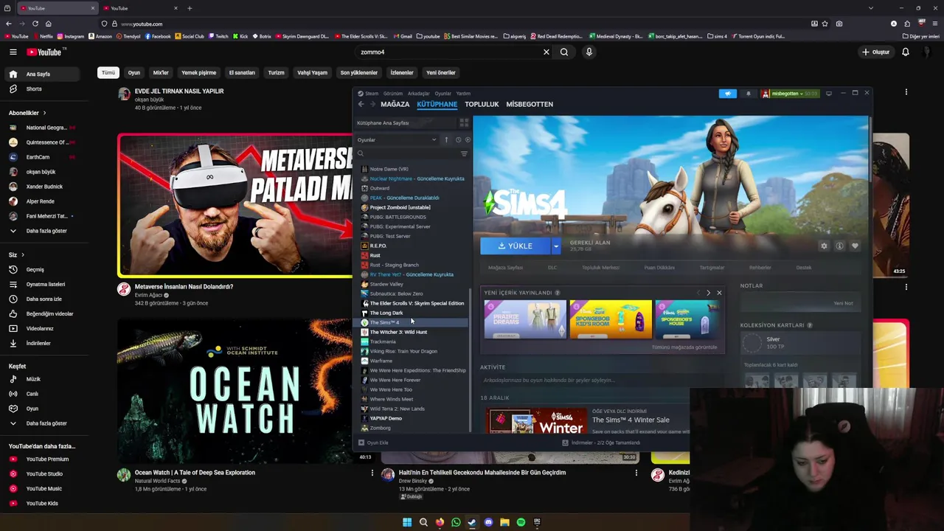
Task: Switch to MAĞAZA tab in Steam
Action: pyautogui.click(x=395, y=104)
